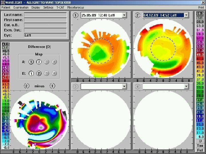
Task: Click the -3.0 swatch on difference scale
Action: pyautogui.click(x=6, y=114)
